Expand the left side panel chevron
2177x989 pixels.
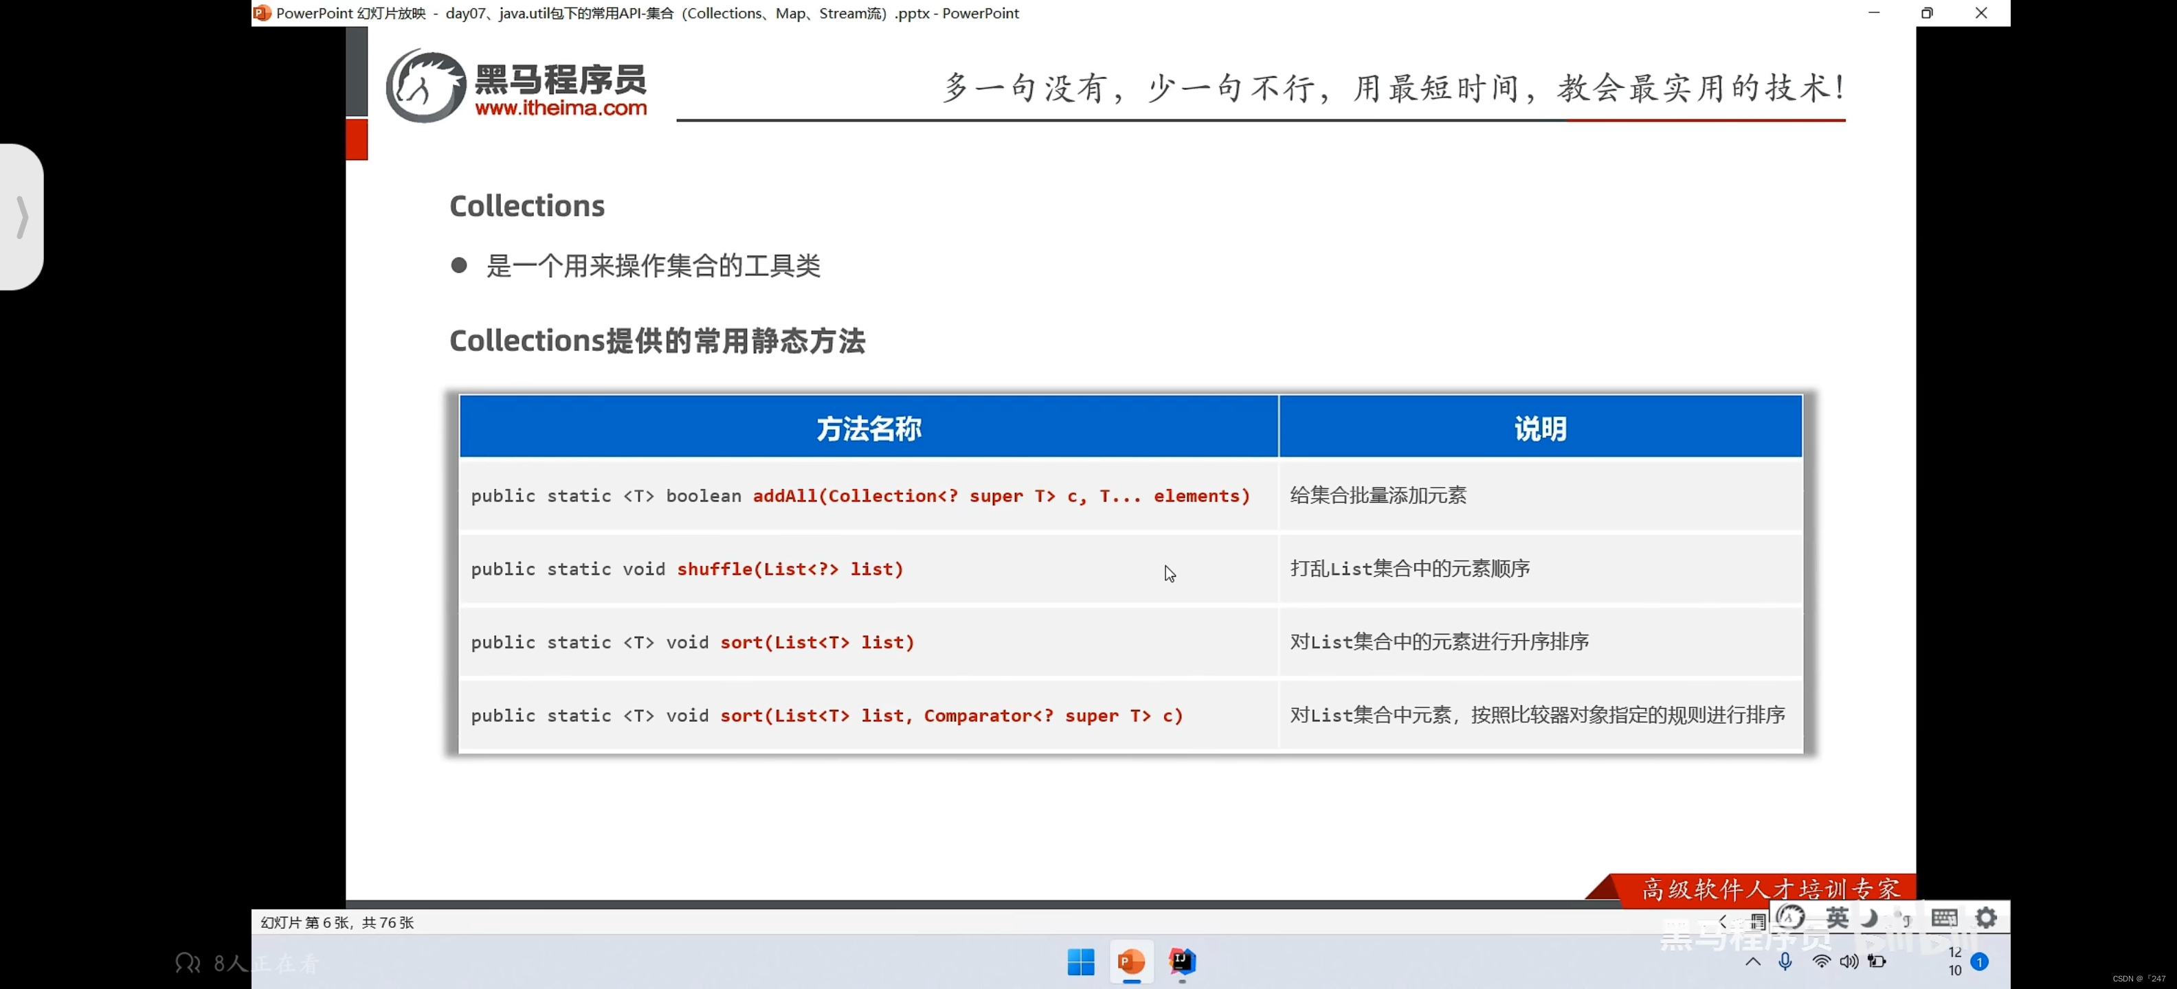22,217
